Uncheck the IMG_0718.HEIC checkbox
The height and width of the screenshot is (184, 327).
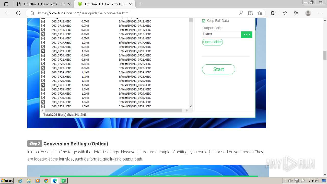point(43,47)
